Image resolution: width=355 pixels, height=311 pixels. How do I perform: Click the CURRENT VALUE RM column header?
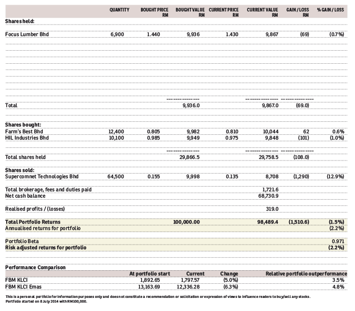[263, 12]
